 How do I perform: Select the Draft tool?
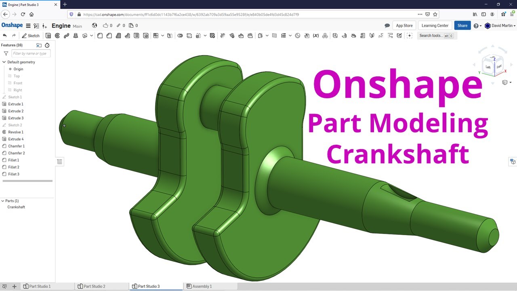click(118, 36)
